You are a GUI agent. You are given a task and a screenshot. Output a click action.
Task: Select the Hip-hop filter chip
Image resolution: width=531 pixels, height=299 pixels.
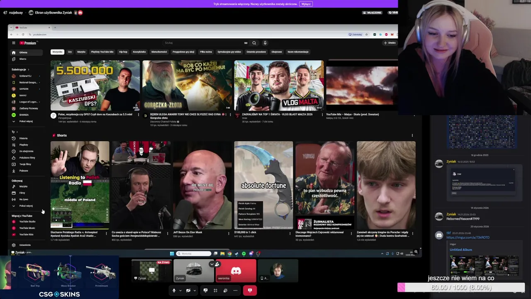click(x=123, y=52)
